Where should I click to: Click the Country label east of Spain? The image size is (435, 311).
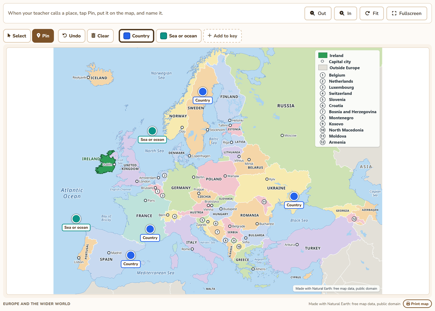[x=131, y=264]
